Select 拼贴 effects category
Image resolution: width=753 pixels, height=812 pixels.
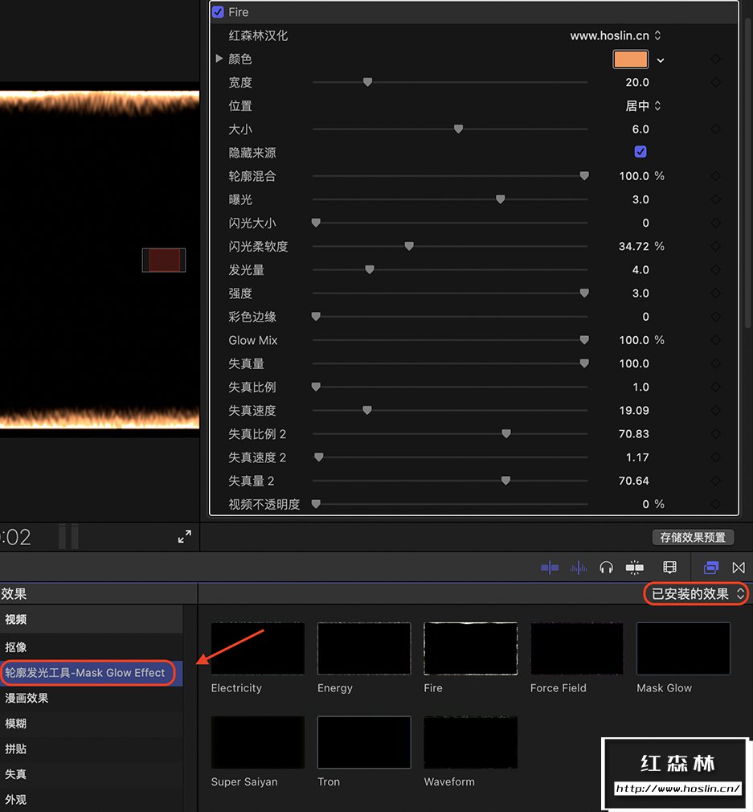point(91,748)
